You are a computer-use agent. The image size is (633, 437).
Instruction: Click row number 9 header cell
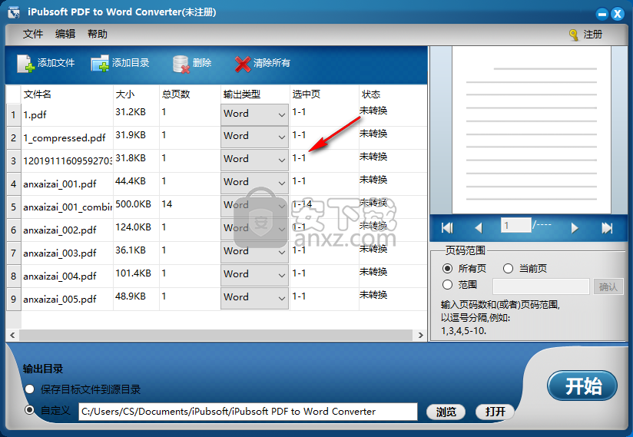coord(13,299)
